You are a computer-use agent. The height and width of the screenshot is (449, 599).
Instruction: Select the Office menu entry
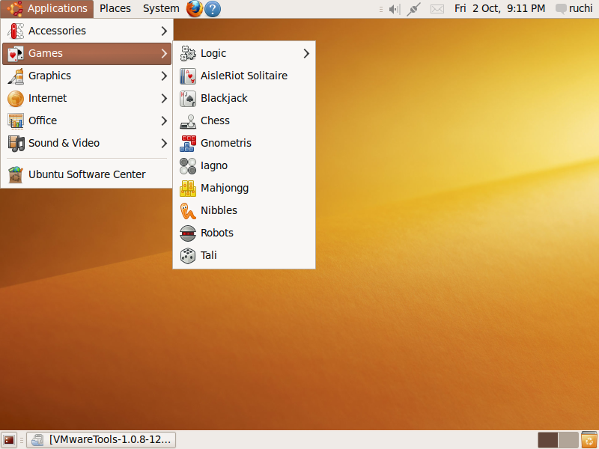[87, 121]
